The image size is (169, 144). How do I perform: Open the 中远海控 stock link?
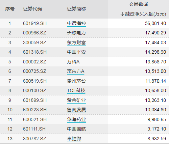point(76,23)
